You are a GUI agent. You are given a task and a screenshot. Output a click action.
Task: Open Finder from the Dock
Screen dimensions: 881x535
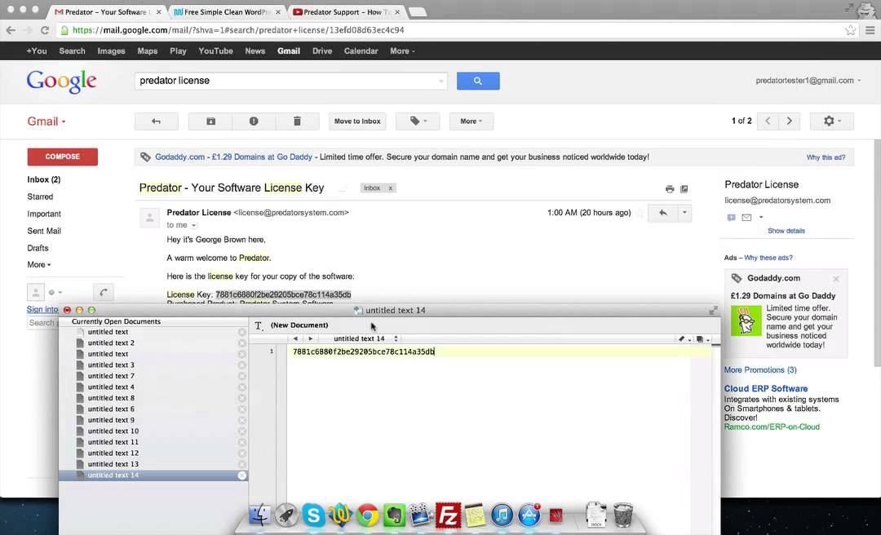pyautogui.click(x=259, y=515)
